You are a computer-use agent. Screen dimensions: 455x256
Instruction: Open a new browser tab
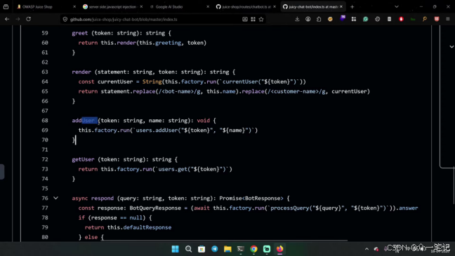(352, 7)
